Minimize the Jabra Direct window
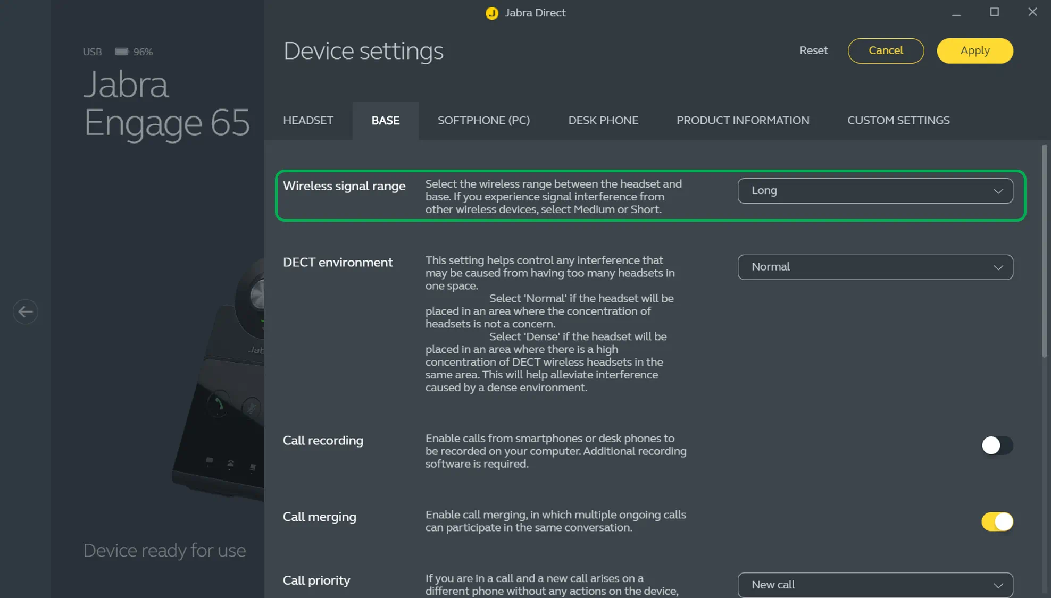This screenshot has width=1051, height=598. 956,13
